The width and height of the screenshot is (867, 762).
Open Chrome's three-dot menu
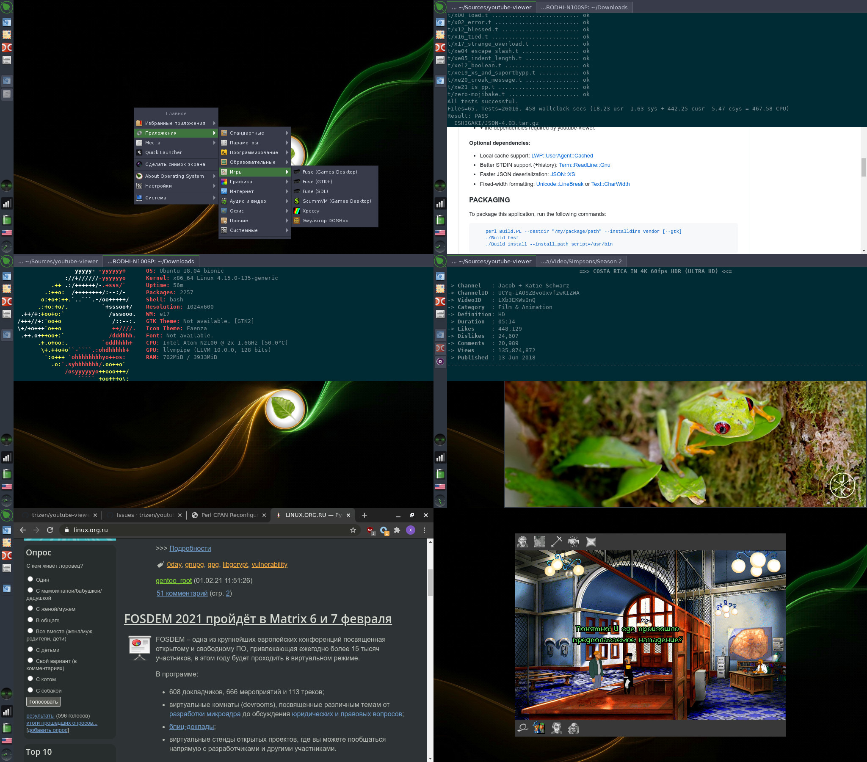[424, 530]
